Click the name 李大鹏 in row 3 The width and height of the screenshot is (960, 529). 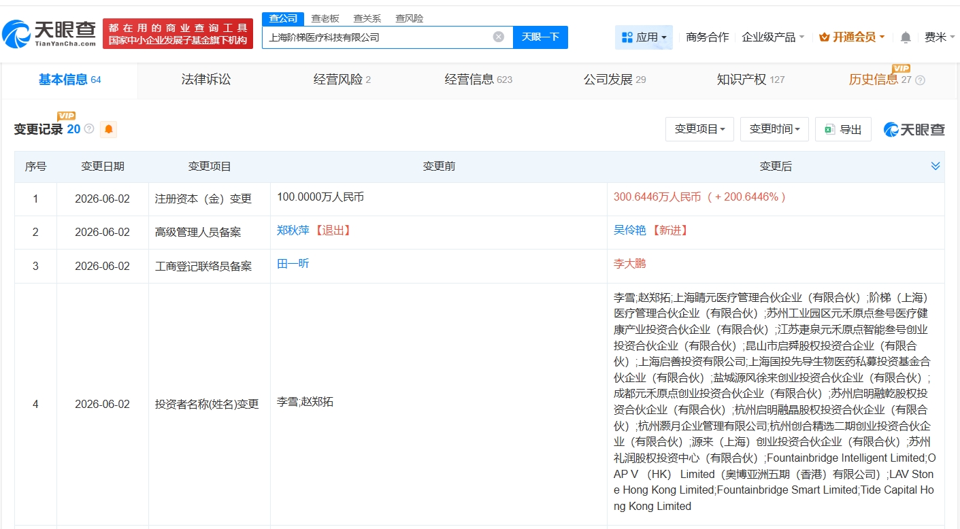point(630,263)
